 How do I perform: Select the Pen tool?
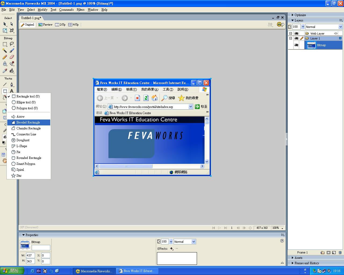tap(12, 85)
